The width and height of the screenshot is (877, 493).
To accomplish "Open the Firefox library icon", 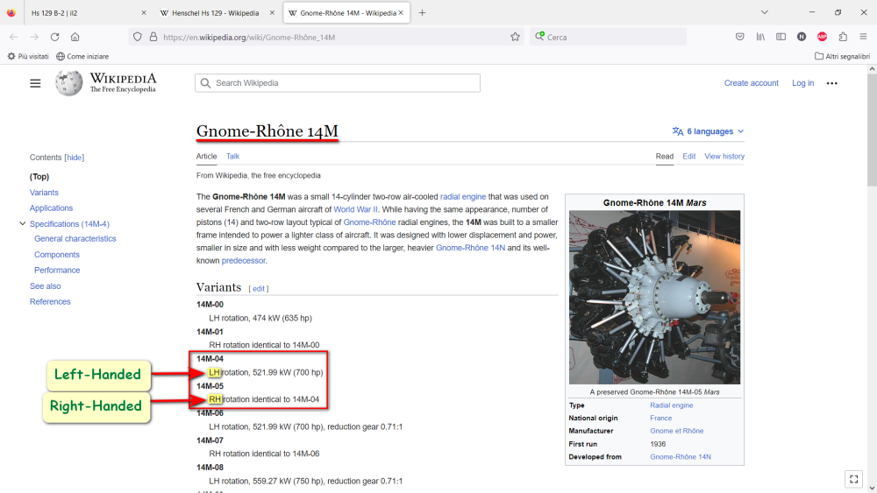I will (760, 37).
